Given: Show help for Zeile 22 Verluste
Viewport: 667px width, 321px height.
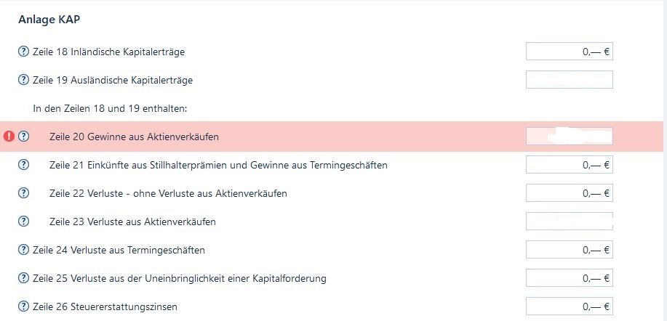Looking at the screenshot, I should [23, 193].
